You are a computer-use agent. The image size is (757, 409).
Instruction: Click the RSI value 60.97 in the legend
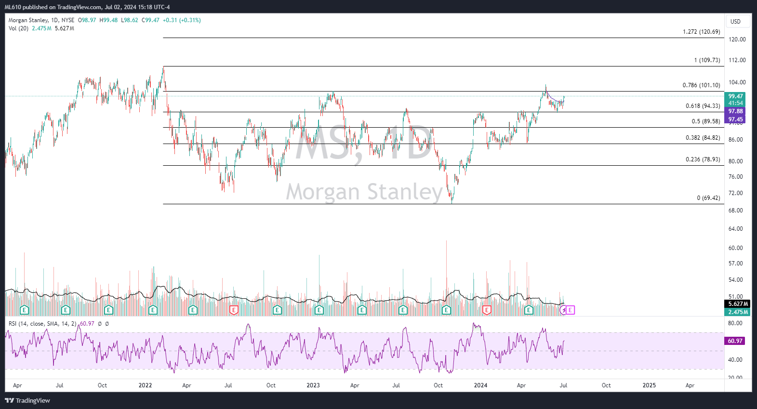pos(87,324)
